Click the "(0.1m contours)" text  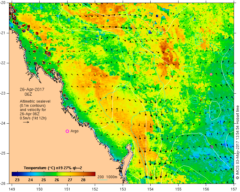(x=33, y=106)
